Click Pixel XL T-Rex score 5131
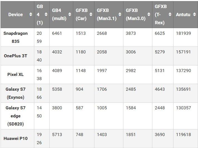198x148 pixels. pyautogui.click(x=160, y=71)
